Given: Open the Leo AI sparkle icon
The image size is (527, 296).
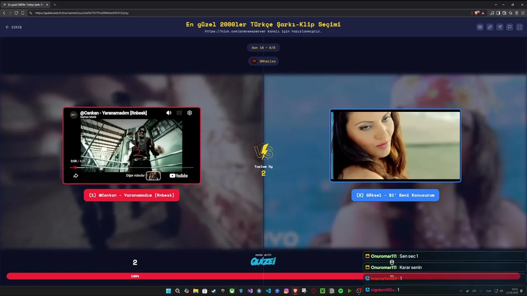Looking at the screenshot, I should tap(511, 13).
